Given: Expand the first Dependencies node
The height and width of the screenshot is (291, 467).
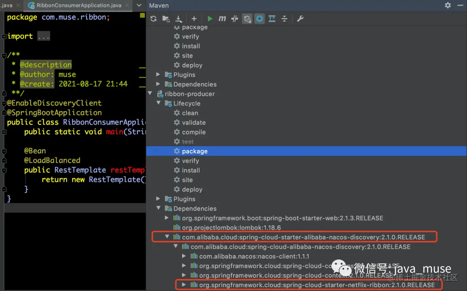Looking at the screenshot, I should point(158,84).
